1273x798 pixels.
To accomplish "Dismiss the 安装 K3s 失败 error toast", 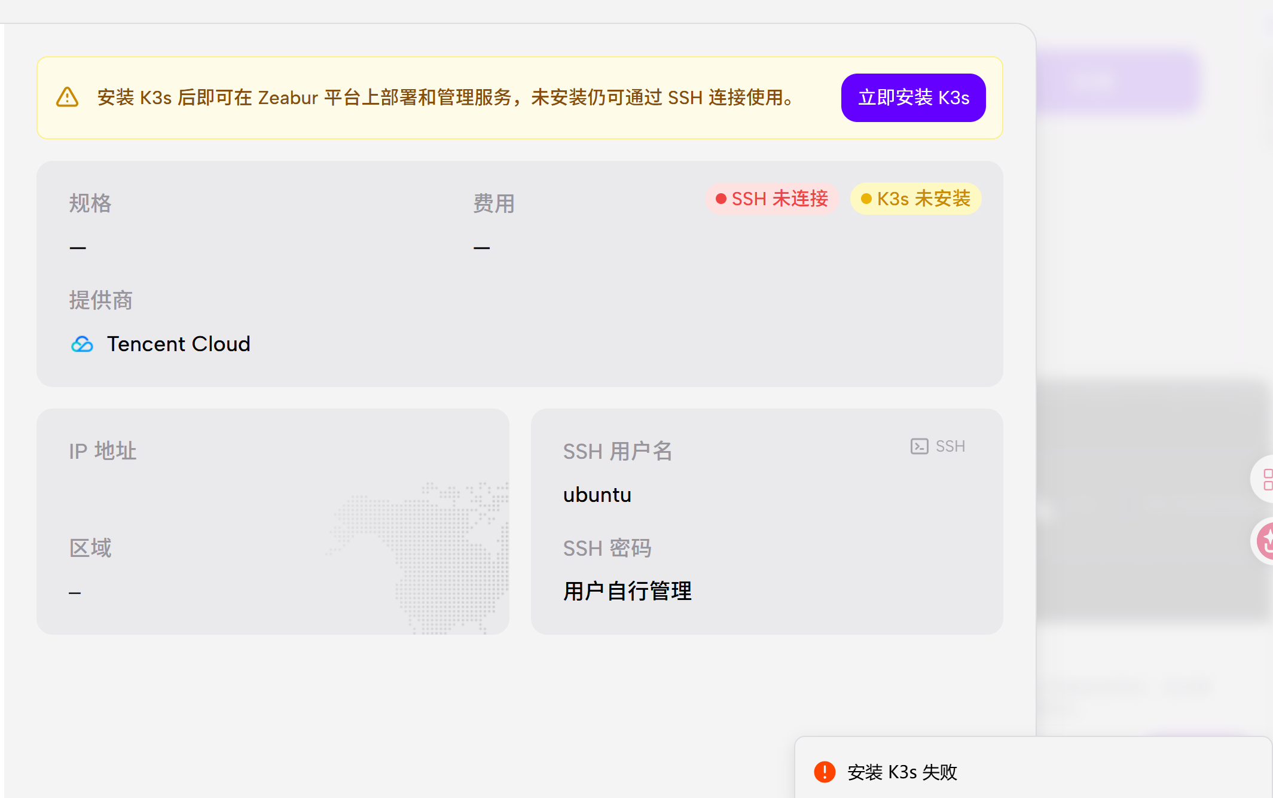I will [903, 772].
